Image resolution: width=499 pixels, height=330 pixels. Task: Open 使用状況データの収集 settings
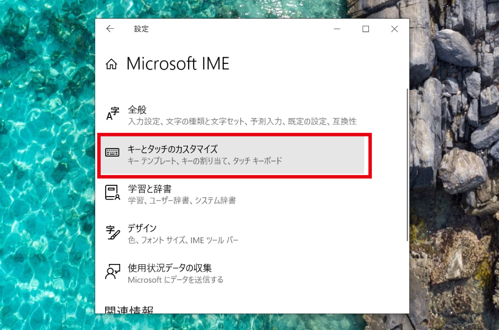(x=170, y=268)
